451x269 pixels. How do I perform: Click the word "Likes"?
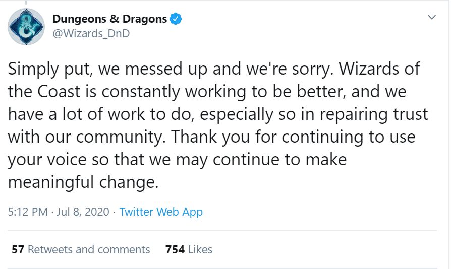(x=200, y=249)
